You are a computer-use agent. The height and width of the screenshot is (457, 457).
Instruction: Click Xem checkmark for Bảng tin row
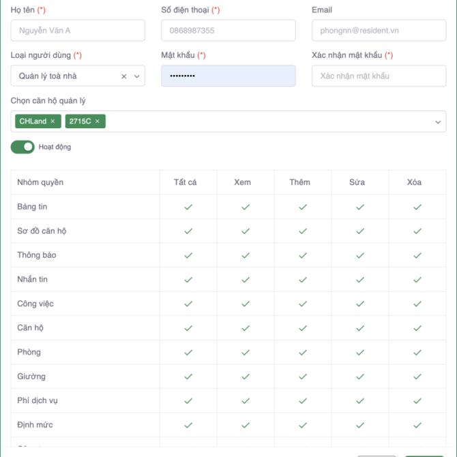pos(246,207)
